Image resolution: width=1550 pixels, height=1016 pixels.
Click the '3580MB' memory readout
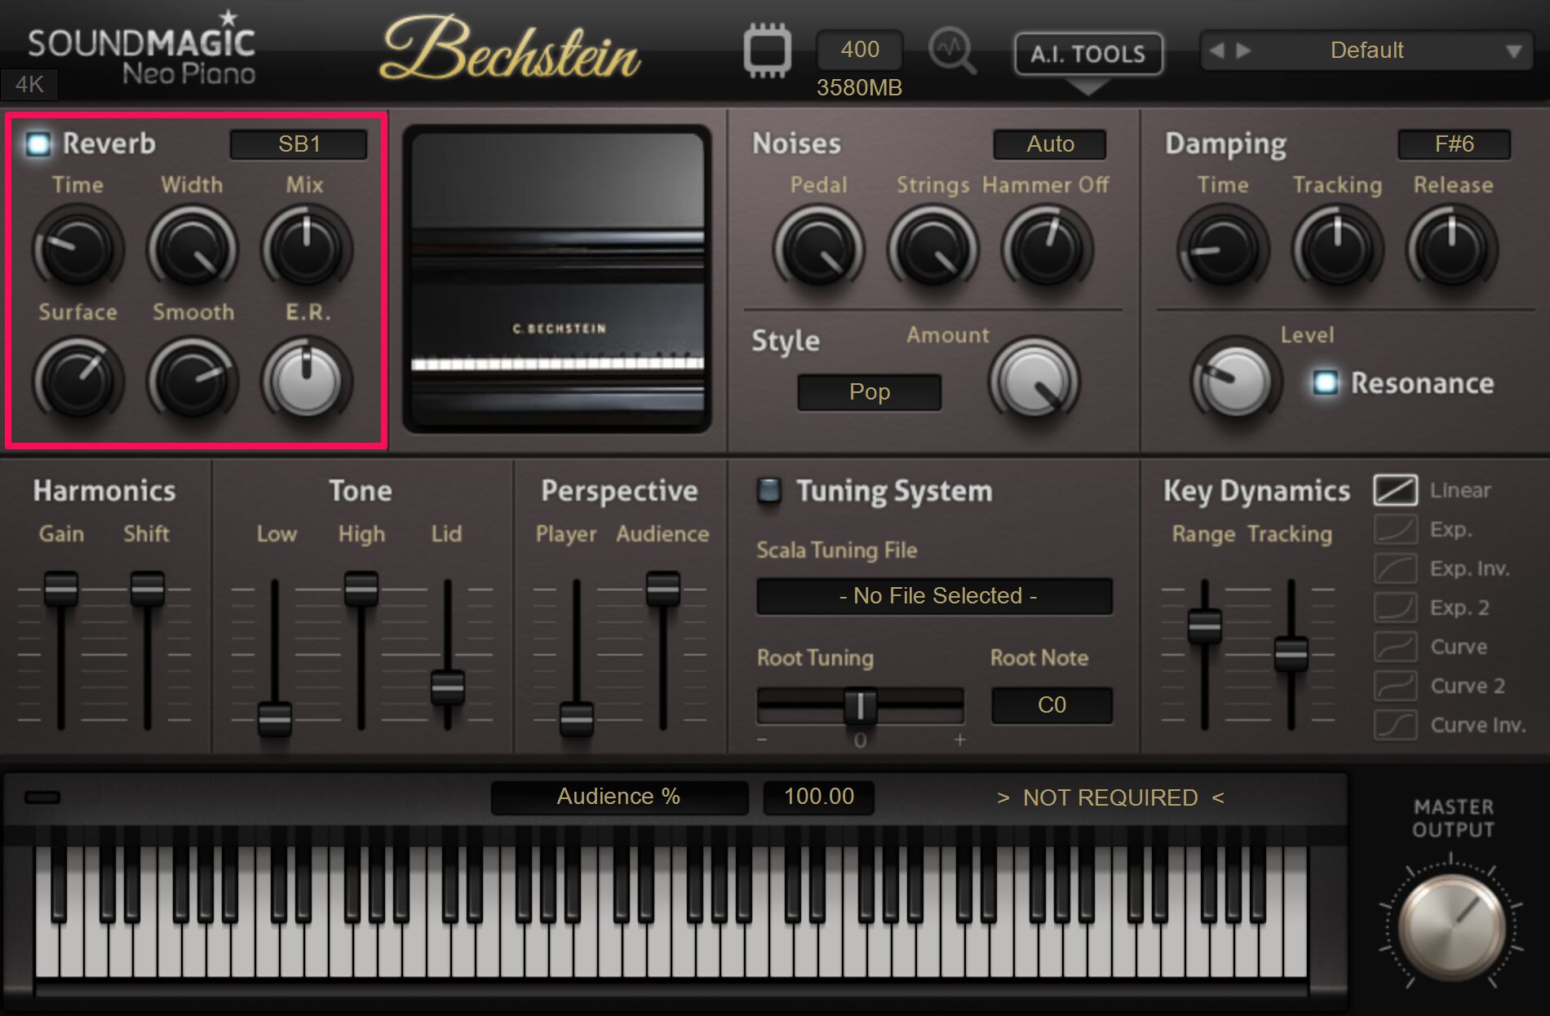click(x=860, y=87)
